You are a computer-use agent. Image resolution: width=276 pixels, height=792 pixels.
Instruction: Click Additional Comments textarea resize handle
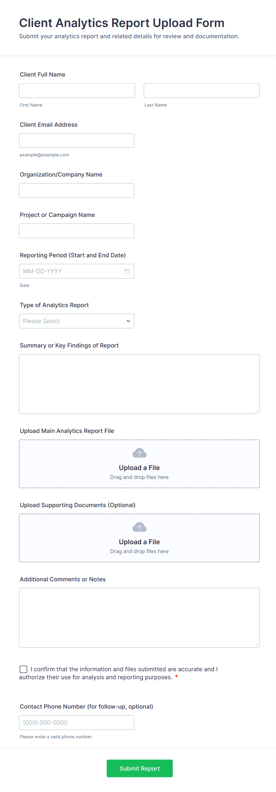257,645
